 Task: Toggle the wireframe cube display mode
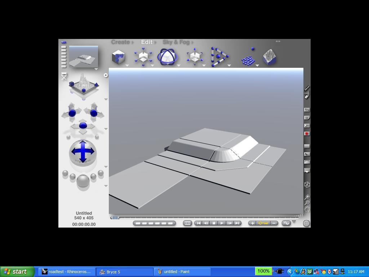pyautogui.click(x=307, y=185)
